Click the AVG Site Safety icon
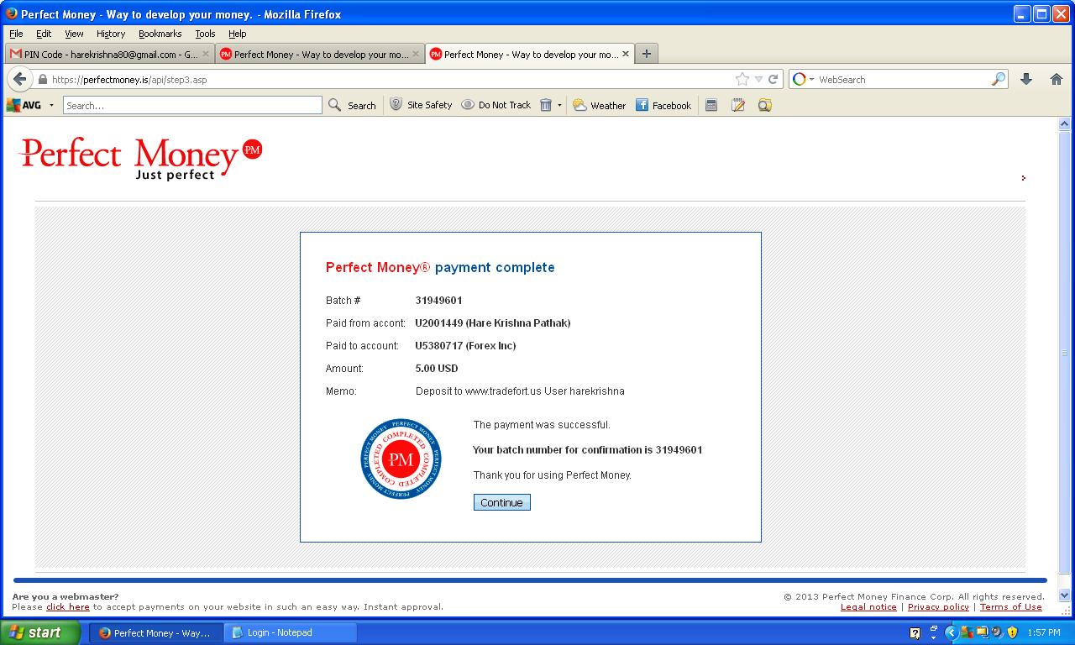This screenshot has width=1075, height=645. (x=396, y=105)
